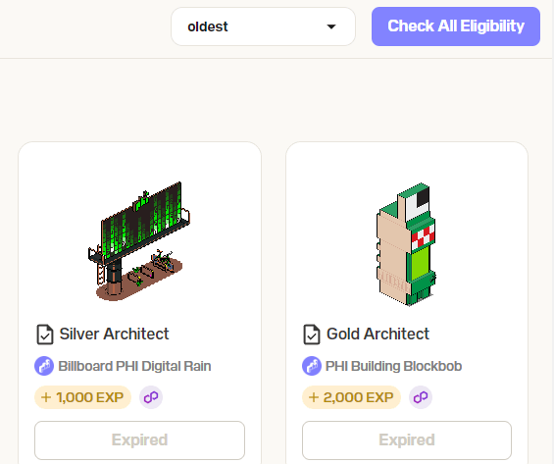Select the PHI Building Blockbob pixel art image
Image resolution: width=554 pixels, height=464 pixels.
point(406,244)
